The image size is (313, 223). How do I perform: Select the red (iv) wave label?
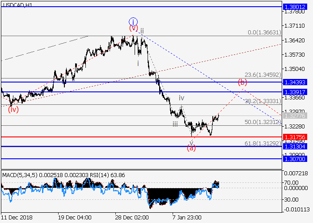pyautogui.click(x=13, y=109)
